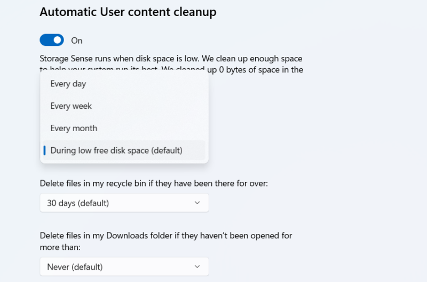Click the Storage Sense description paragraph
427x282 pixels.
click(x=171, y=59)
